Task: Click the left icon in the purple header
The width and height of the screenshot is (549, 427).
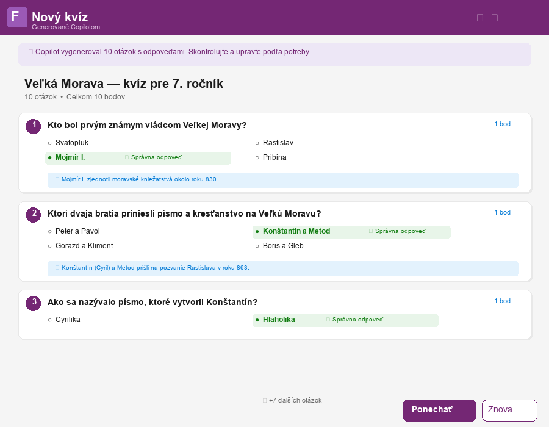Action: pyautogui.click(x=480, y=17)
